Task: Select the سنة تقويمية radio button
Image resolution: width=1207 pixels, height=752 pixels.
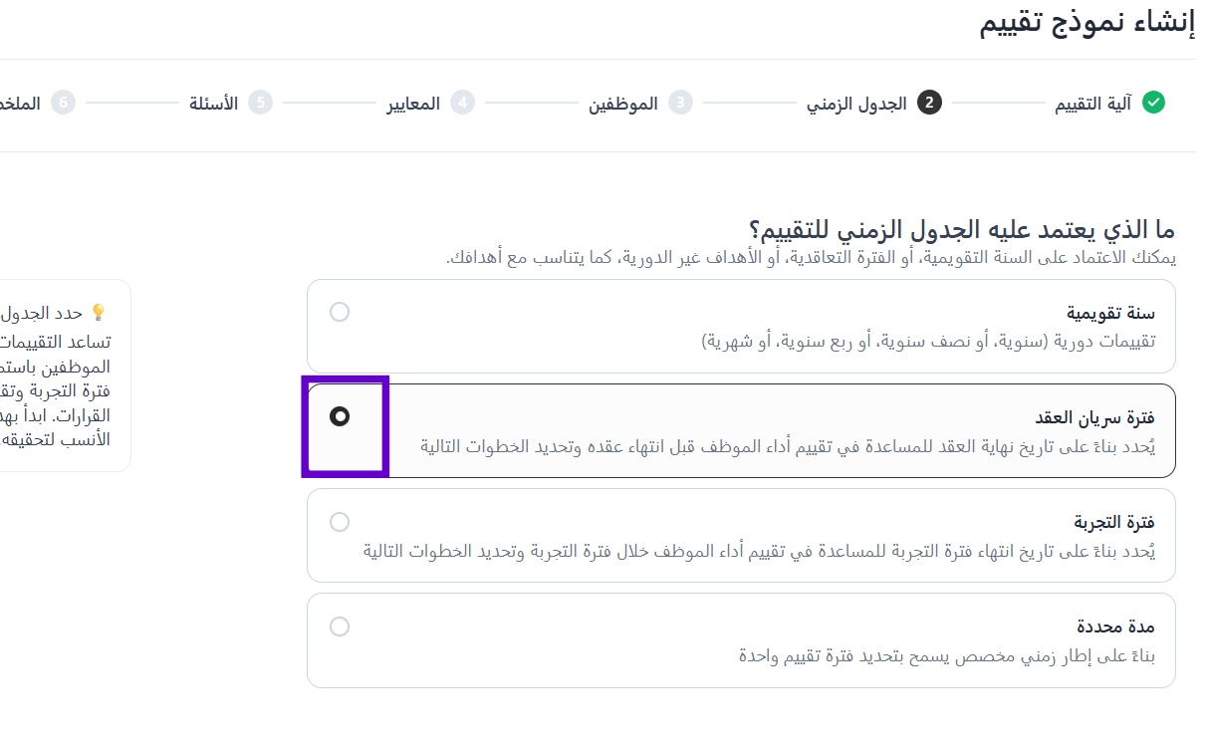Action: [340, 313]
